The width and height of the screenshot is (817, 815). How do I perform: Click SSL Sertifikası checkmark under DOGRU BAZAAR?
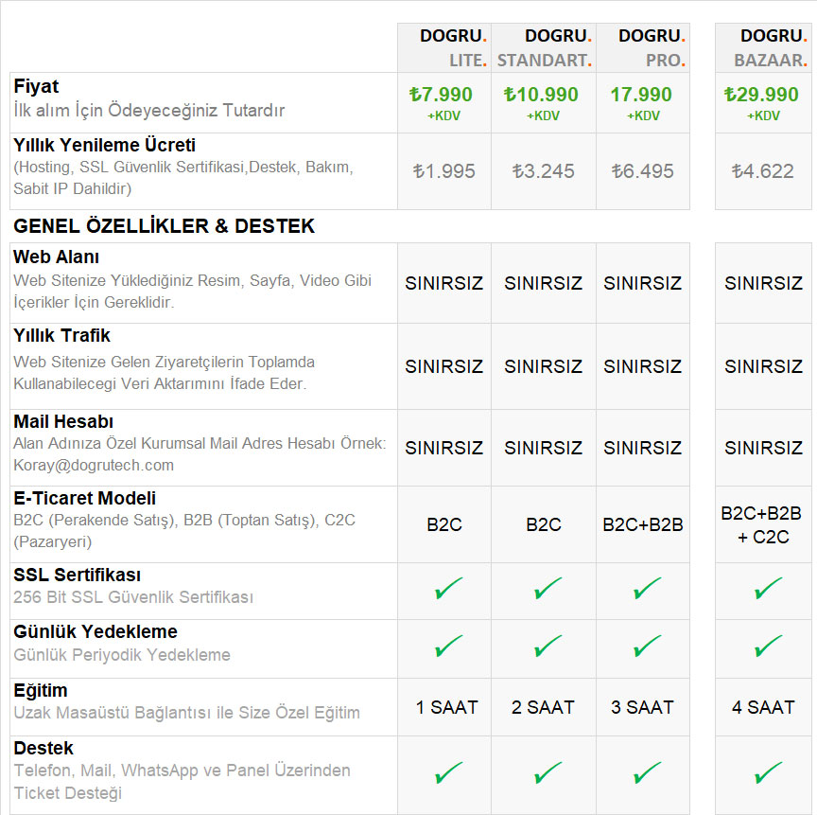[x=768, y=590]
